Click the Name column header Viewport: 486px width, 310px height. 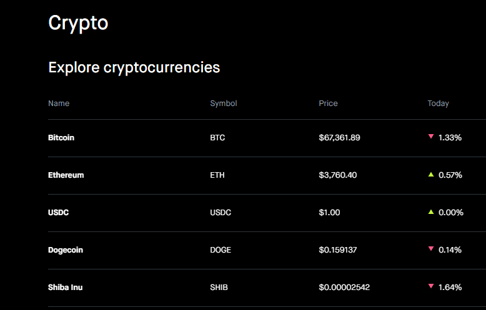(x=59, y=104)
